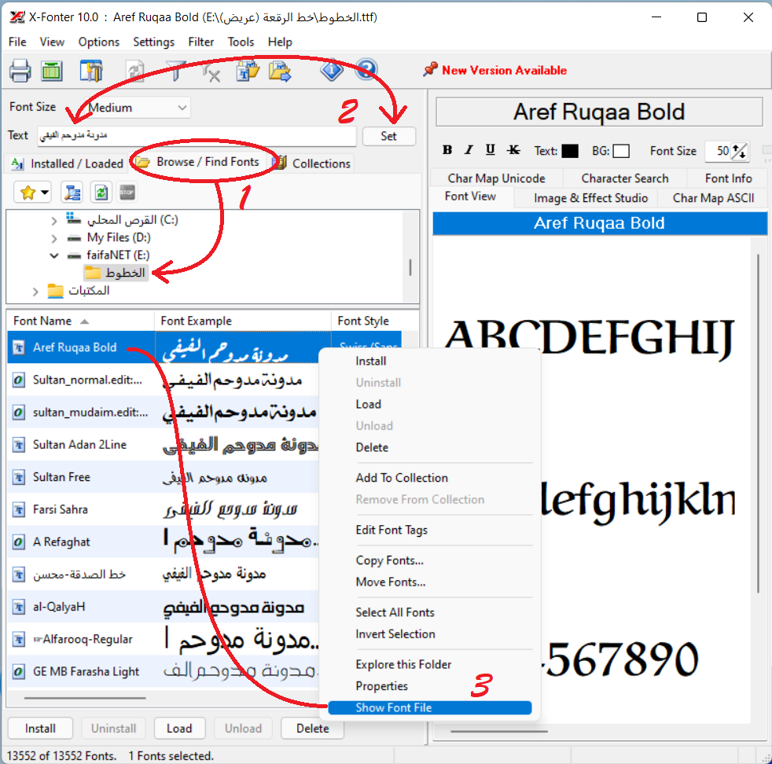
Task: Toggle Strikethrough text style
Action: [513, 150]
